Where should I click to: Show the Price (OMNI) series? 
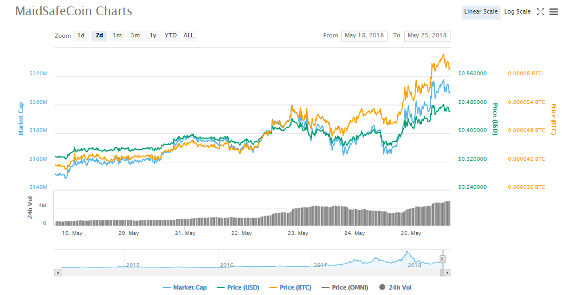[x=345, y=287]
